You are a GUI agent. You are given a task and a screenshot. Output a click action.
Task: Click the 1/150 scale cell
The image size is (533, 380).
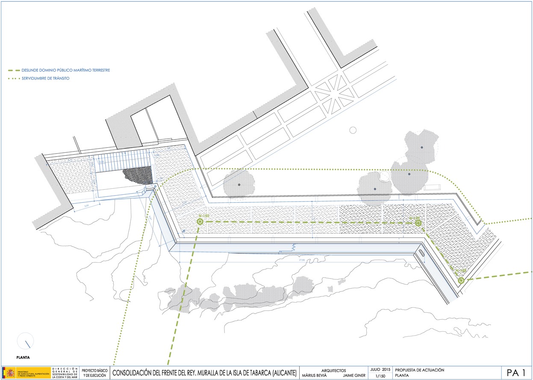pos(380,376)
